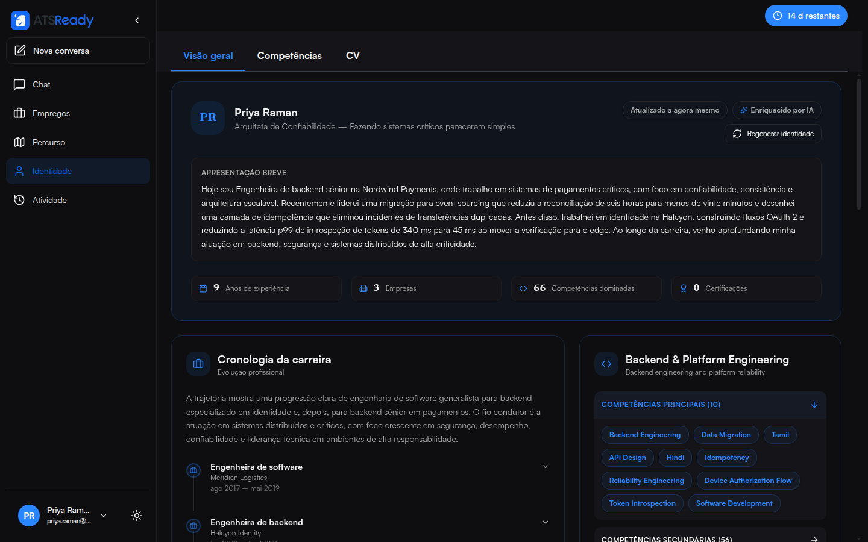Open Atividade history
The width and height of the screenshot is (868, 542).
coord(78,200)
